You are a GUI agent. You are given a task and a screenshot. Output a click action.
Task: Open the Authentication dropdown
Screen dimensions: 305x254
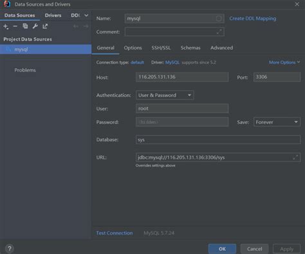(x=165, y=95)
